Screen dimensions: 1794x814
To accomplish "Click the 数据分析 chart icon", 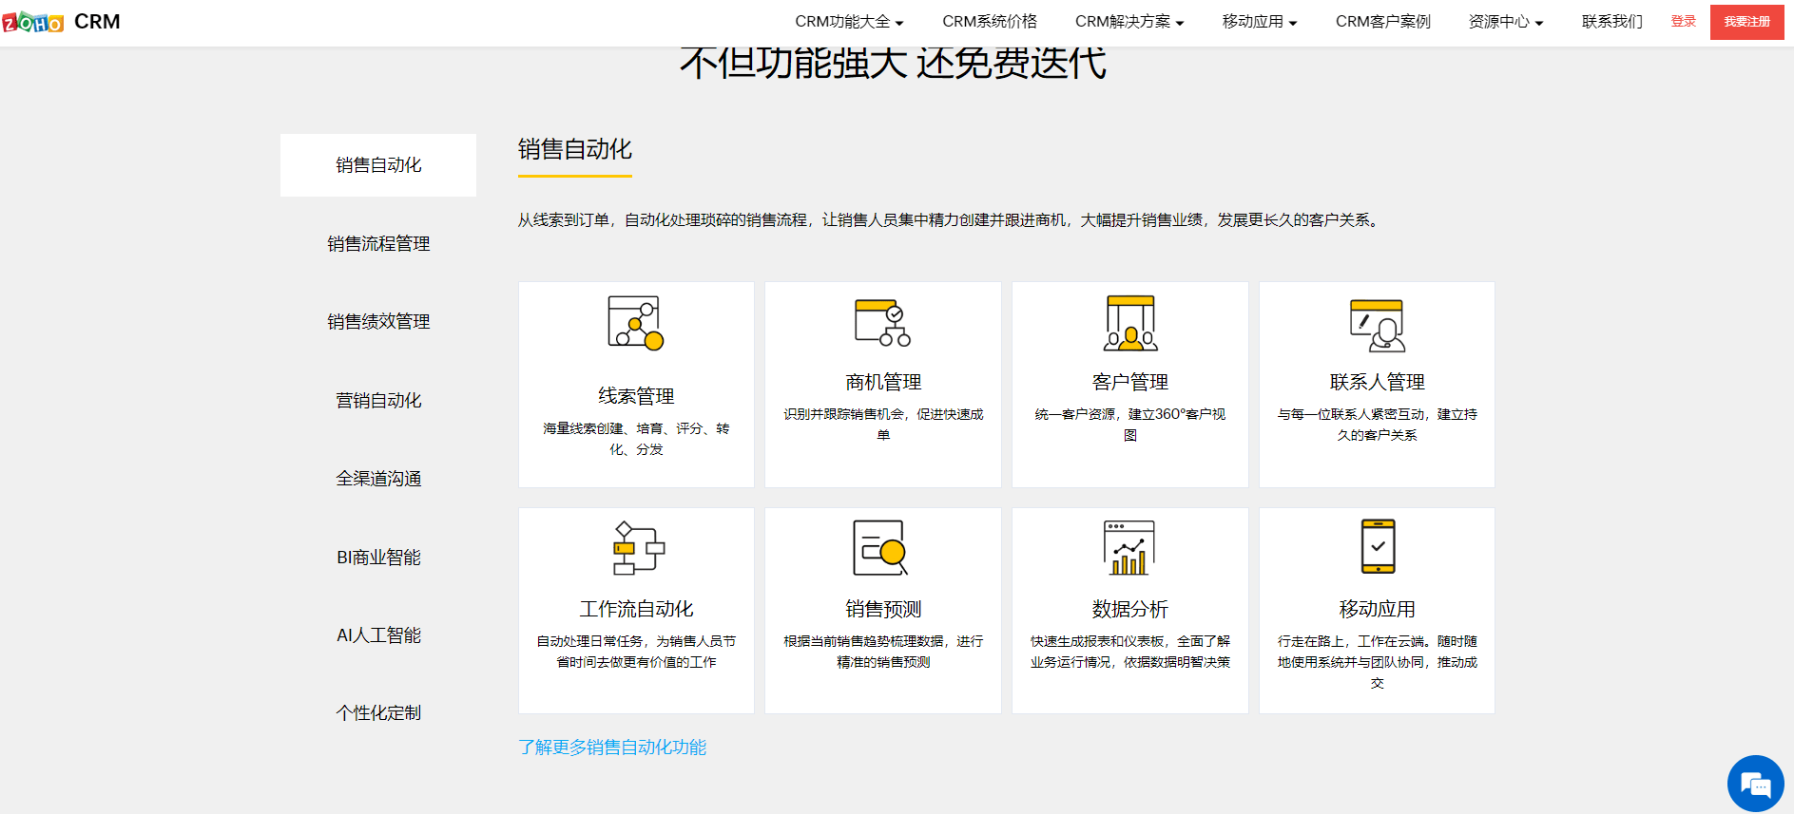I will tap(1129, 548).
